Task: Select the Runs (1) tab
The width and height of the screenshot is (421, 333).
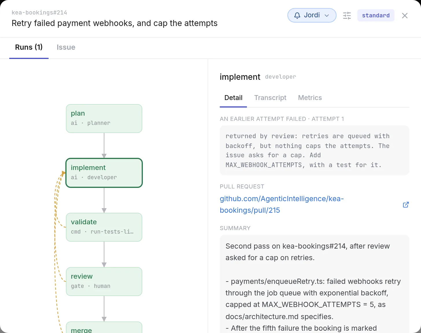Action: click(x=29, y=47)
